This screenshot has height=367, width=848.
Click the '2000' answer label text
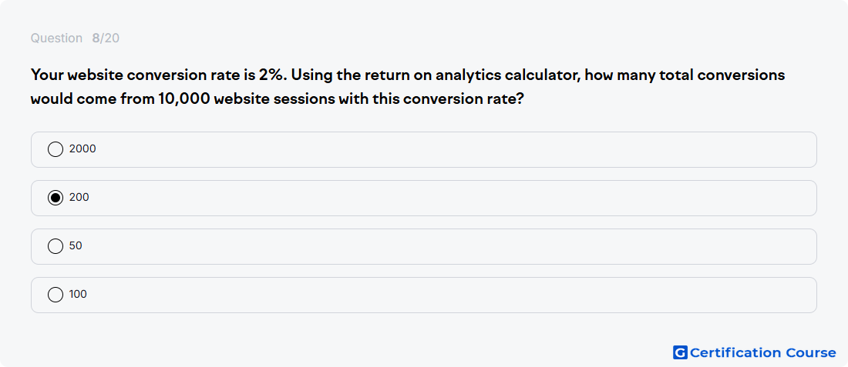82,149
